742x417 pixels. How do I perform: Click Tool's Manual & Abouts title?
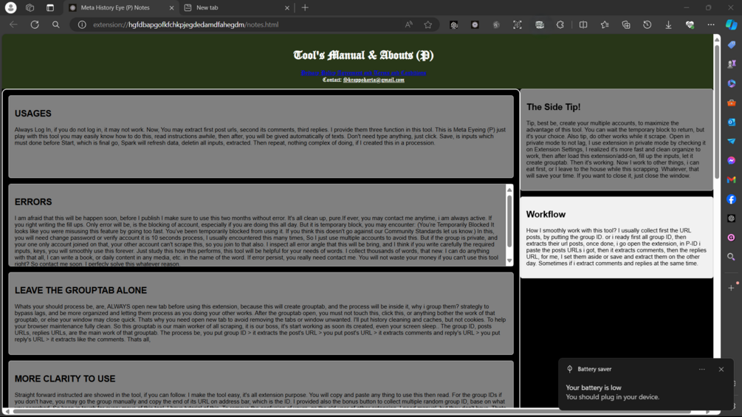point(363,55)
